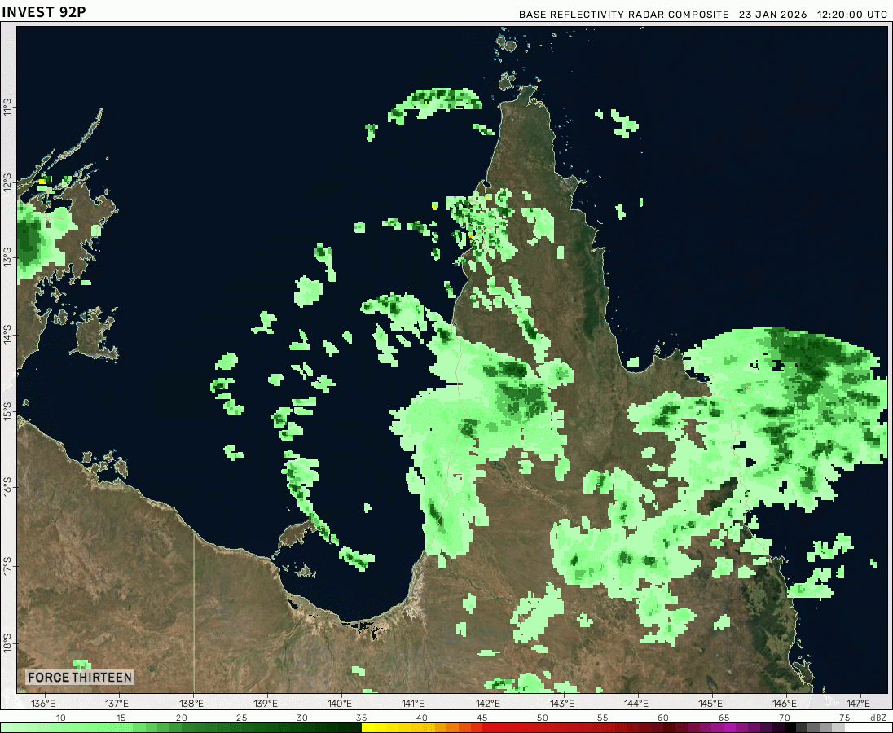This screenshot has width=893, height=733.
Task: Click the 35 dBZ mark on color scale
Action: [x=361, y=718]
